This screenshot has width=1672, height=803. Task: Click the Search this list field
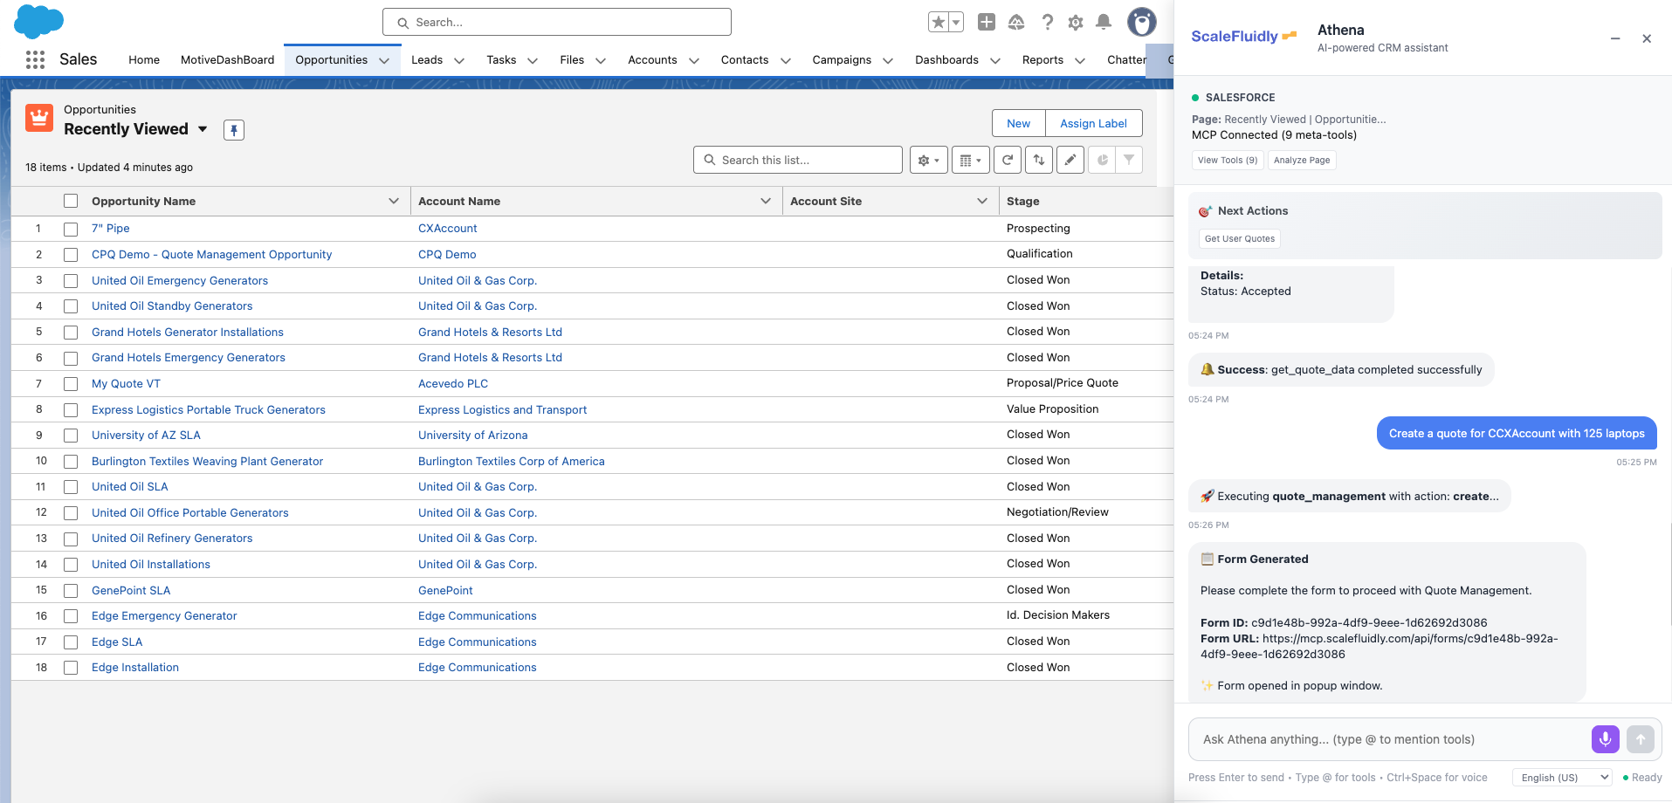coord(797,160)
